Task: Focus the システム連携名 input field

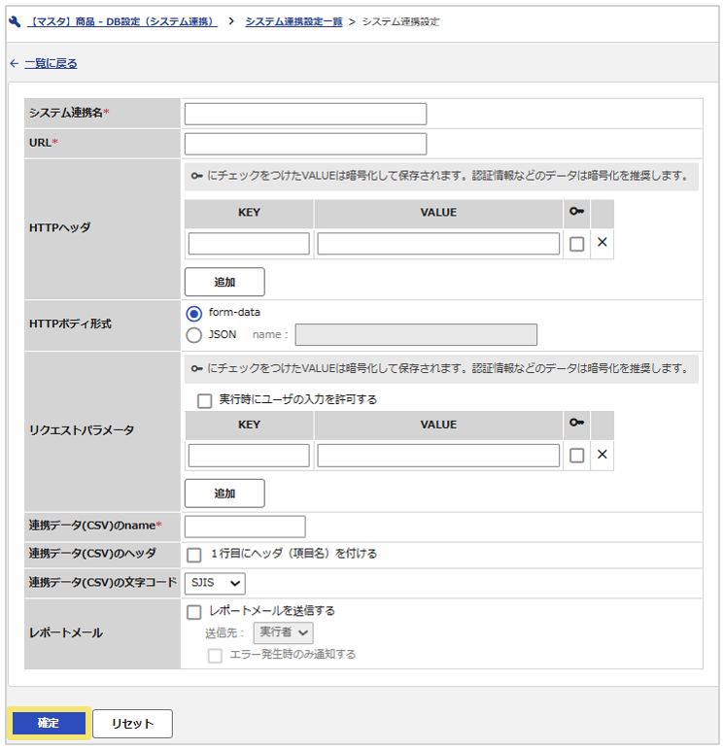Action: [305, 114]
